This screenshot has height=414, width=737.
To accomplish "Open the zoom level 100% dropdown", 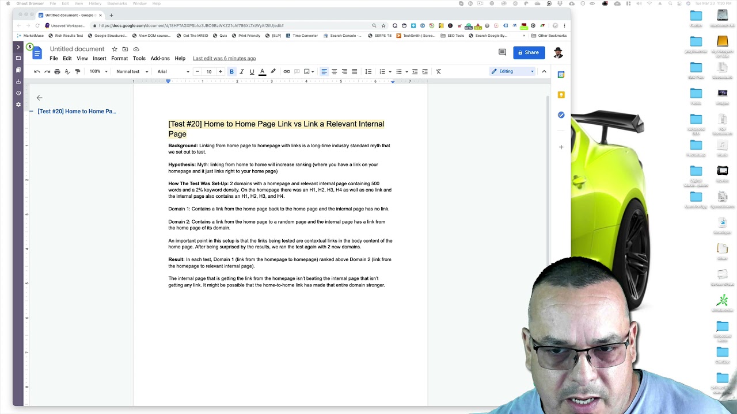I will pos(98,71).
